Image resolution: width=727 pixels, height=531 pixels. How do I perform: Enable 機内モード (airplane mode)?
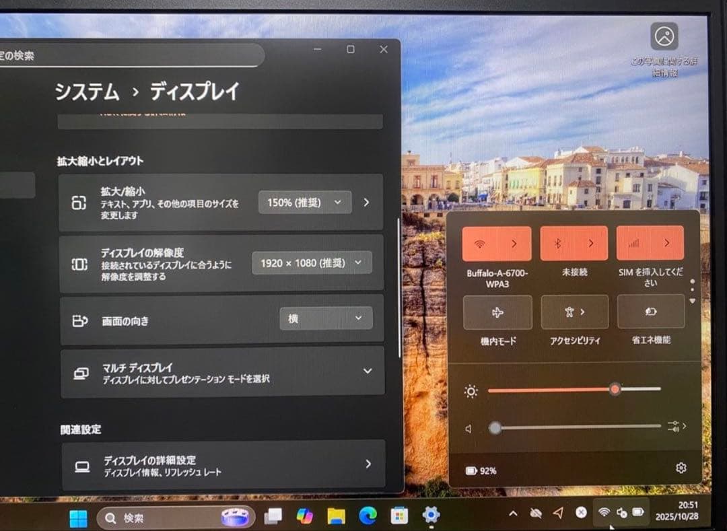tap(497, 312)
